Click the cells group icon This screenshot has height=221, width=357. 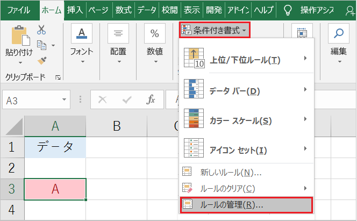(302, 33)
